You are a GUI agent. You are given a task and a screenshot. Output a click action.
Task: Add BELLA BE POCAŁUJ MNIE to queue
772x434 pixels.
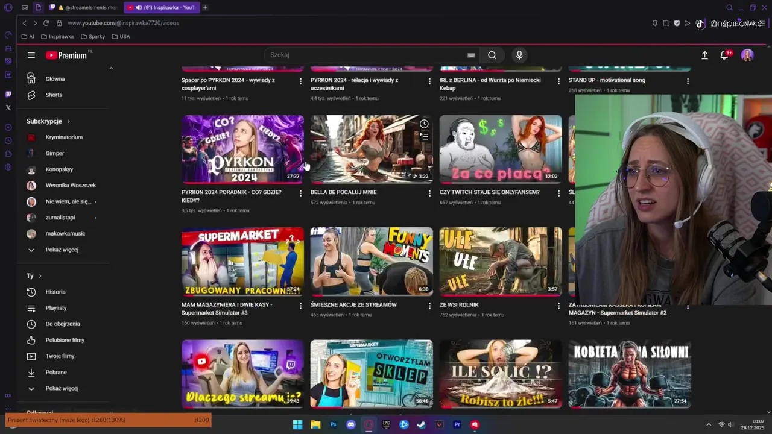click(424, 137)
